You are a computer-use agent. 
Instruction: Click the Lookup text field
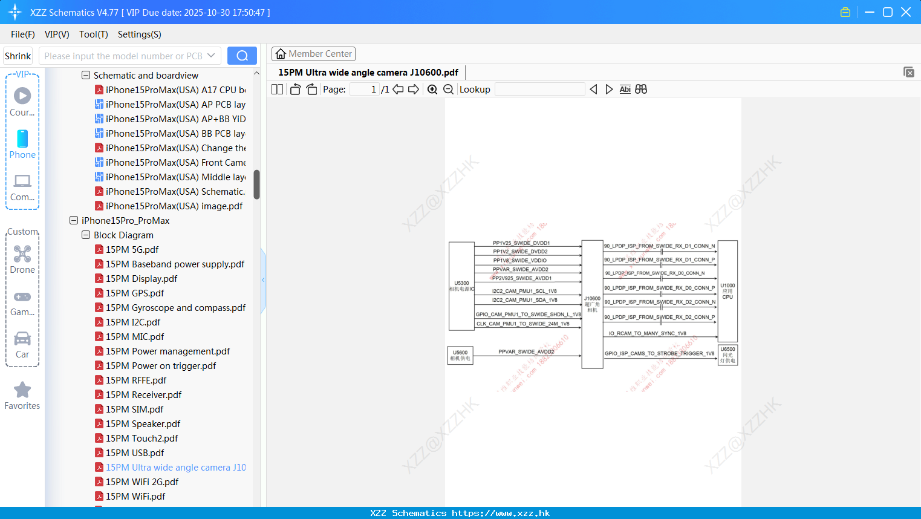point(540,90)
